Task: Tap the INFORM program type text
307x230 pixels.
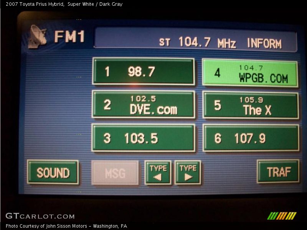Action: pyautogui.click(x=264, y=43)
